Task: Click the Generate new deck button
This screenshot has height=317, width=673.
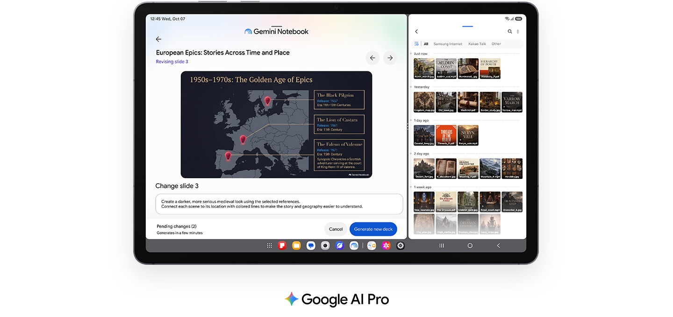Action: tap(373, 229)
